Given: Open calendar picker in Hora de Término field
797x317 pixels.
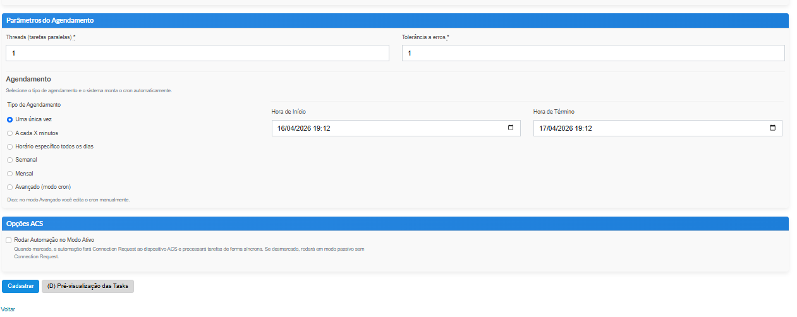Looking at the screenshot, I should click(772, 128).
